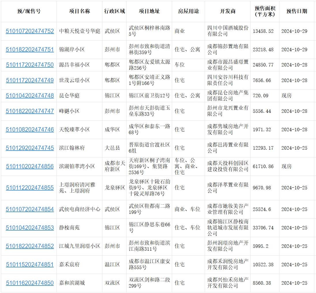Open presale link 510107202474752

(x=30, y=31)
